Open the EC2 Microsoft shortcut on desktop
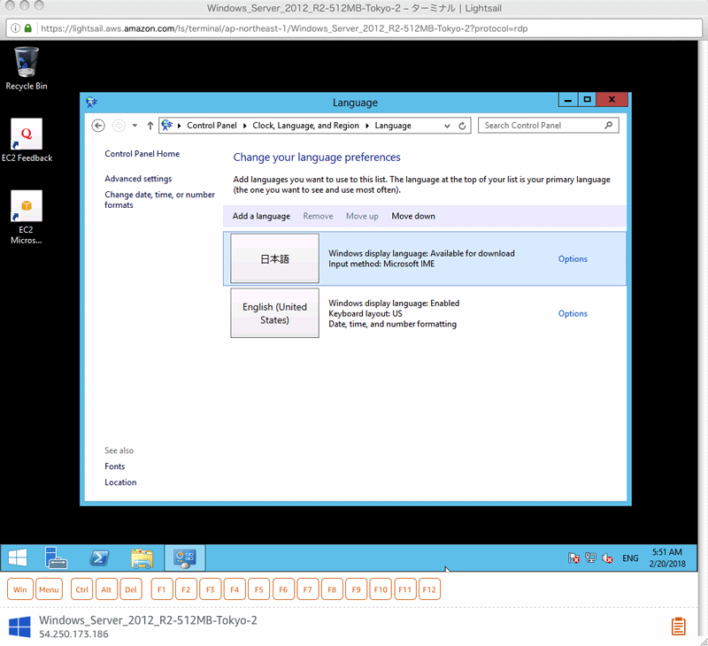The width and height of the screenshot is (708, 646). 27,217
